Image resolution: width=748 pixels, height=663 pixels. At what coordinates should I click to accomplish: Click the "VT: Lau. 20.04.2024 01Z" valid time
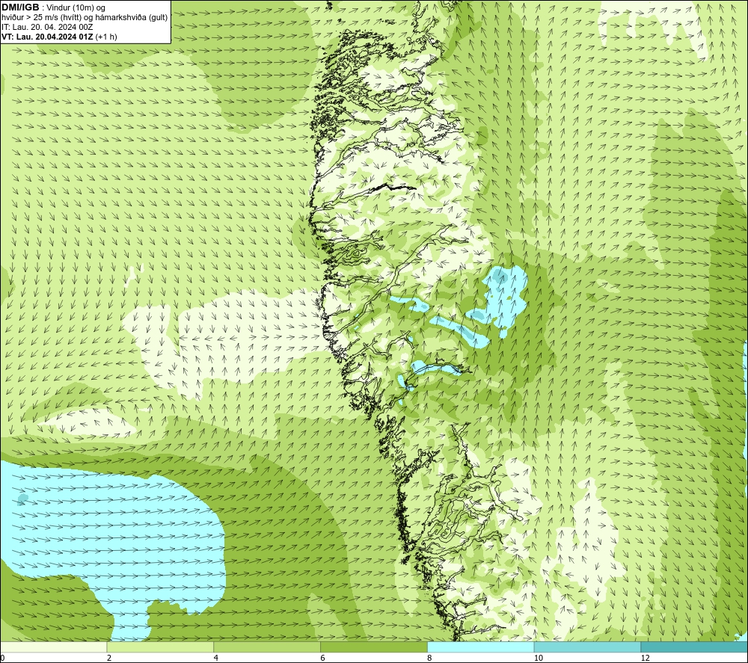pos(47,37)
